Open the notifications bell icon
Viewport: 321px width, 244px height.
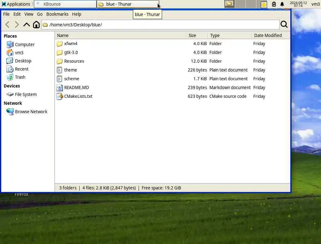282,4
